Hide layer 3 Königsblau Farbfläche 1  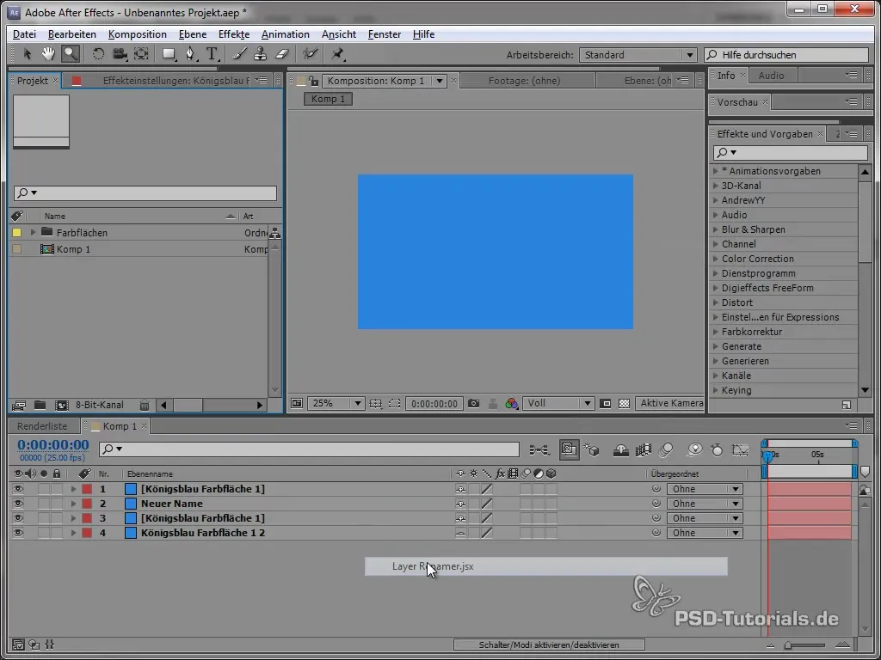(18, 518)
